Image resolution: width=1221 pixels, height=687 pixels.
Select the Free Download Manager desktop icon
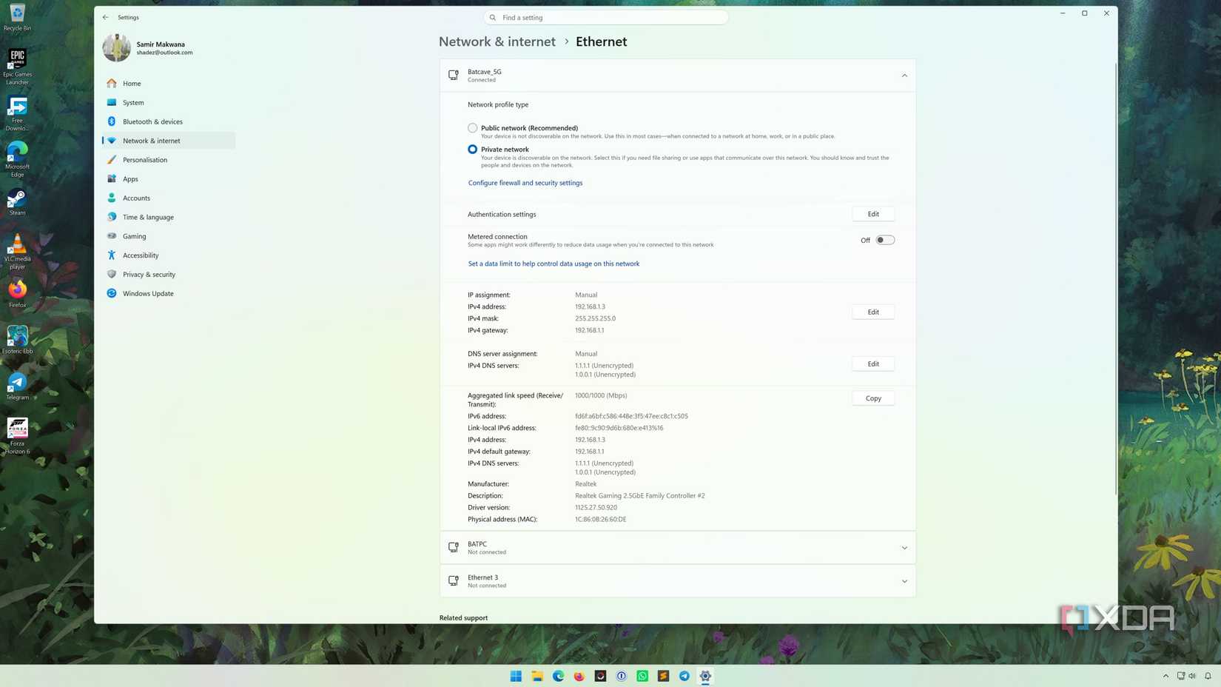(17, 113)
